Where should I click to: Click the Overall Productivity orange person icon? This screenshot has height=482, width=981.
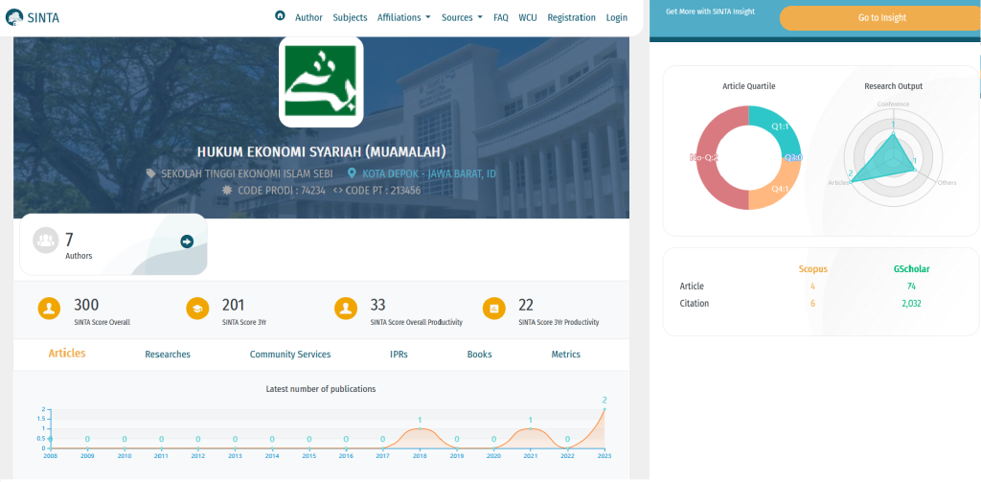(346, 309)
